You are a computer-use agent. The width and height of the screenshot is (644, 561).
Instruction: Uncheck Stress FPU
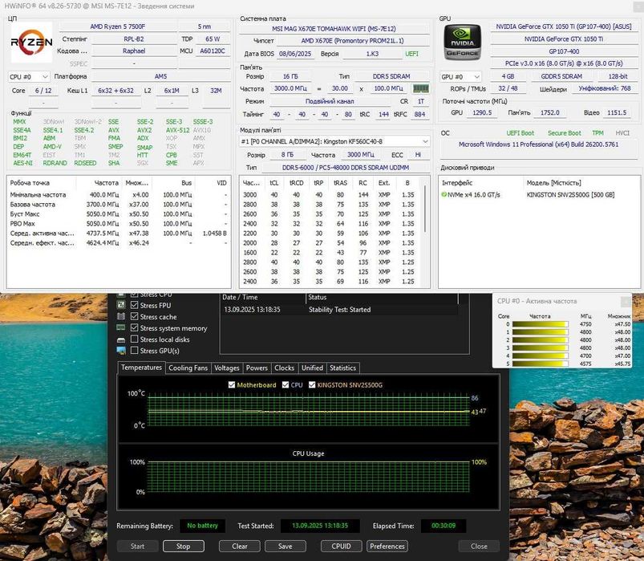[x=134, y=305]
